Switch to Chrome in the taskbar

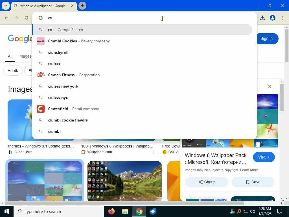(x=139, y=211)
